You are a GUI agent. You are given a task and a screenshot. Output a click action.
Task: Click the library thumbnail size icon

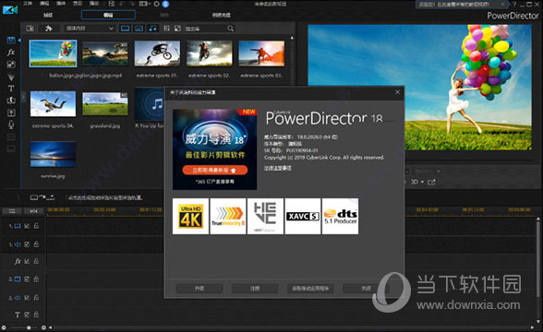pos(177,29)
